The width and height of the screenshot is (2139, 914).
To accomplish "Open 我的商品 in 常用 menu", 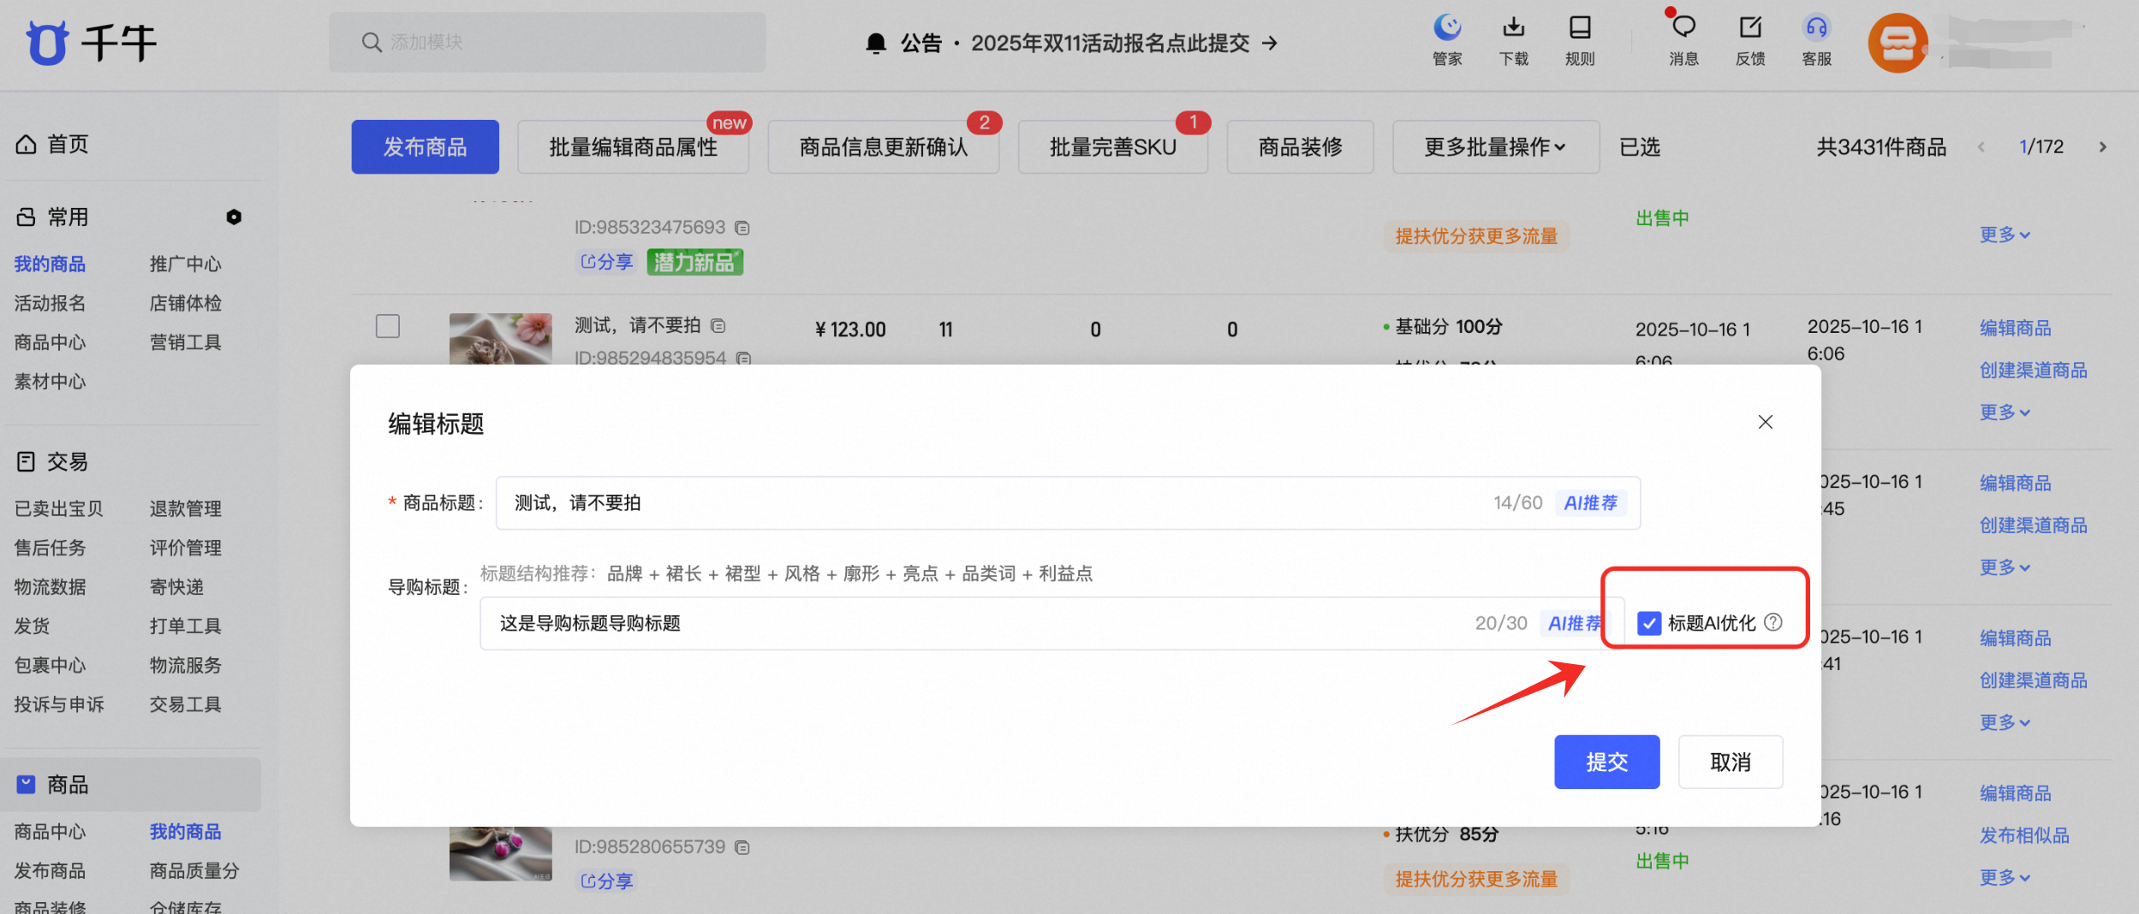I will [50, 264].
